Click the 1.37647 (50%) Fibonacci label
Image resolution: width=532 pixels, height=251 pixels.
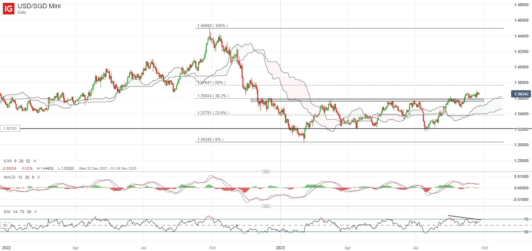pyautogui.click(x=211, y=83)
